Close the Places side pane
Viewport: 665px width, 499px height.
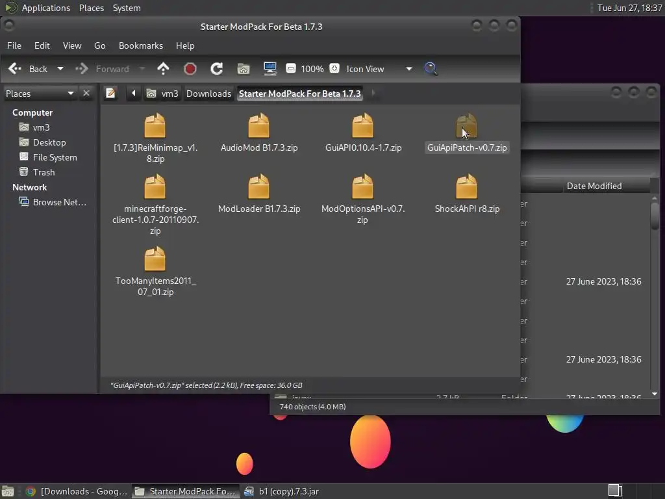coord(86,94)
